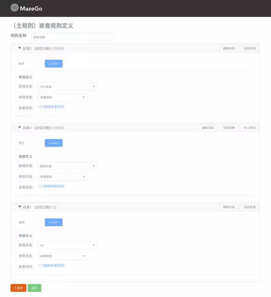271x297 pixels.
Task: Click 在段后增 in the 段落1 section
Action: point(249,207)
